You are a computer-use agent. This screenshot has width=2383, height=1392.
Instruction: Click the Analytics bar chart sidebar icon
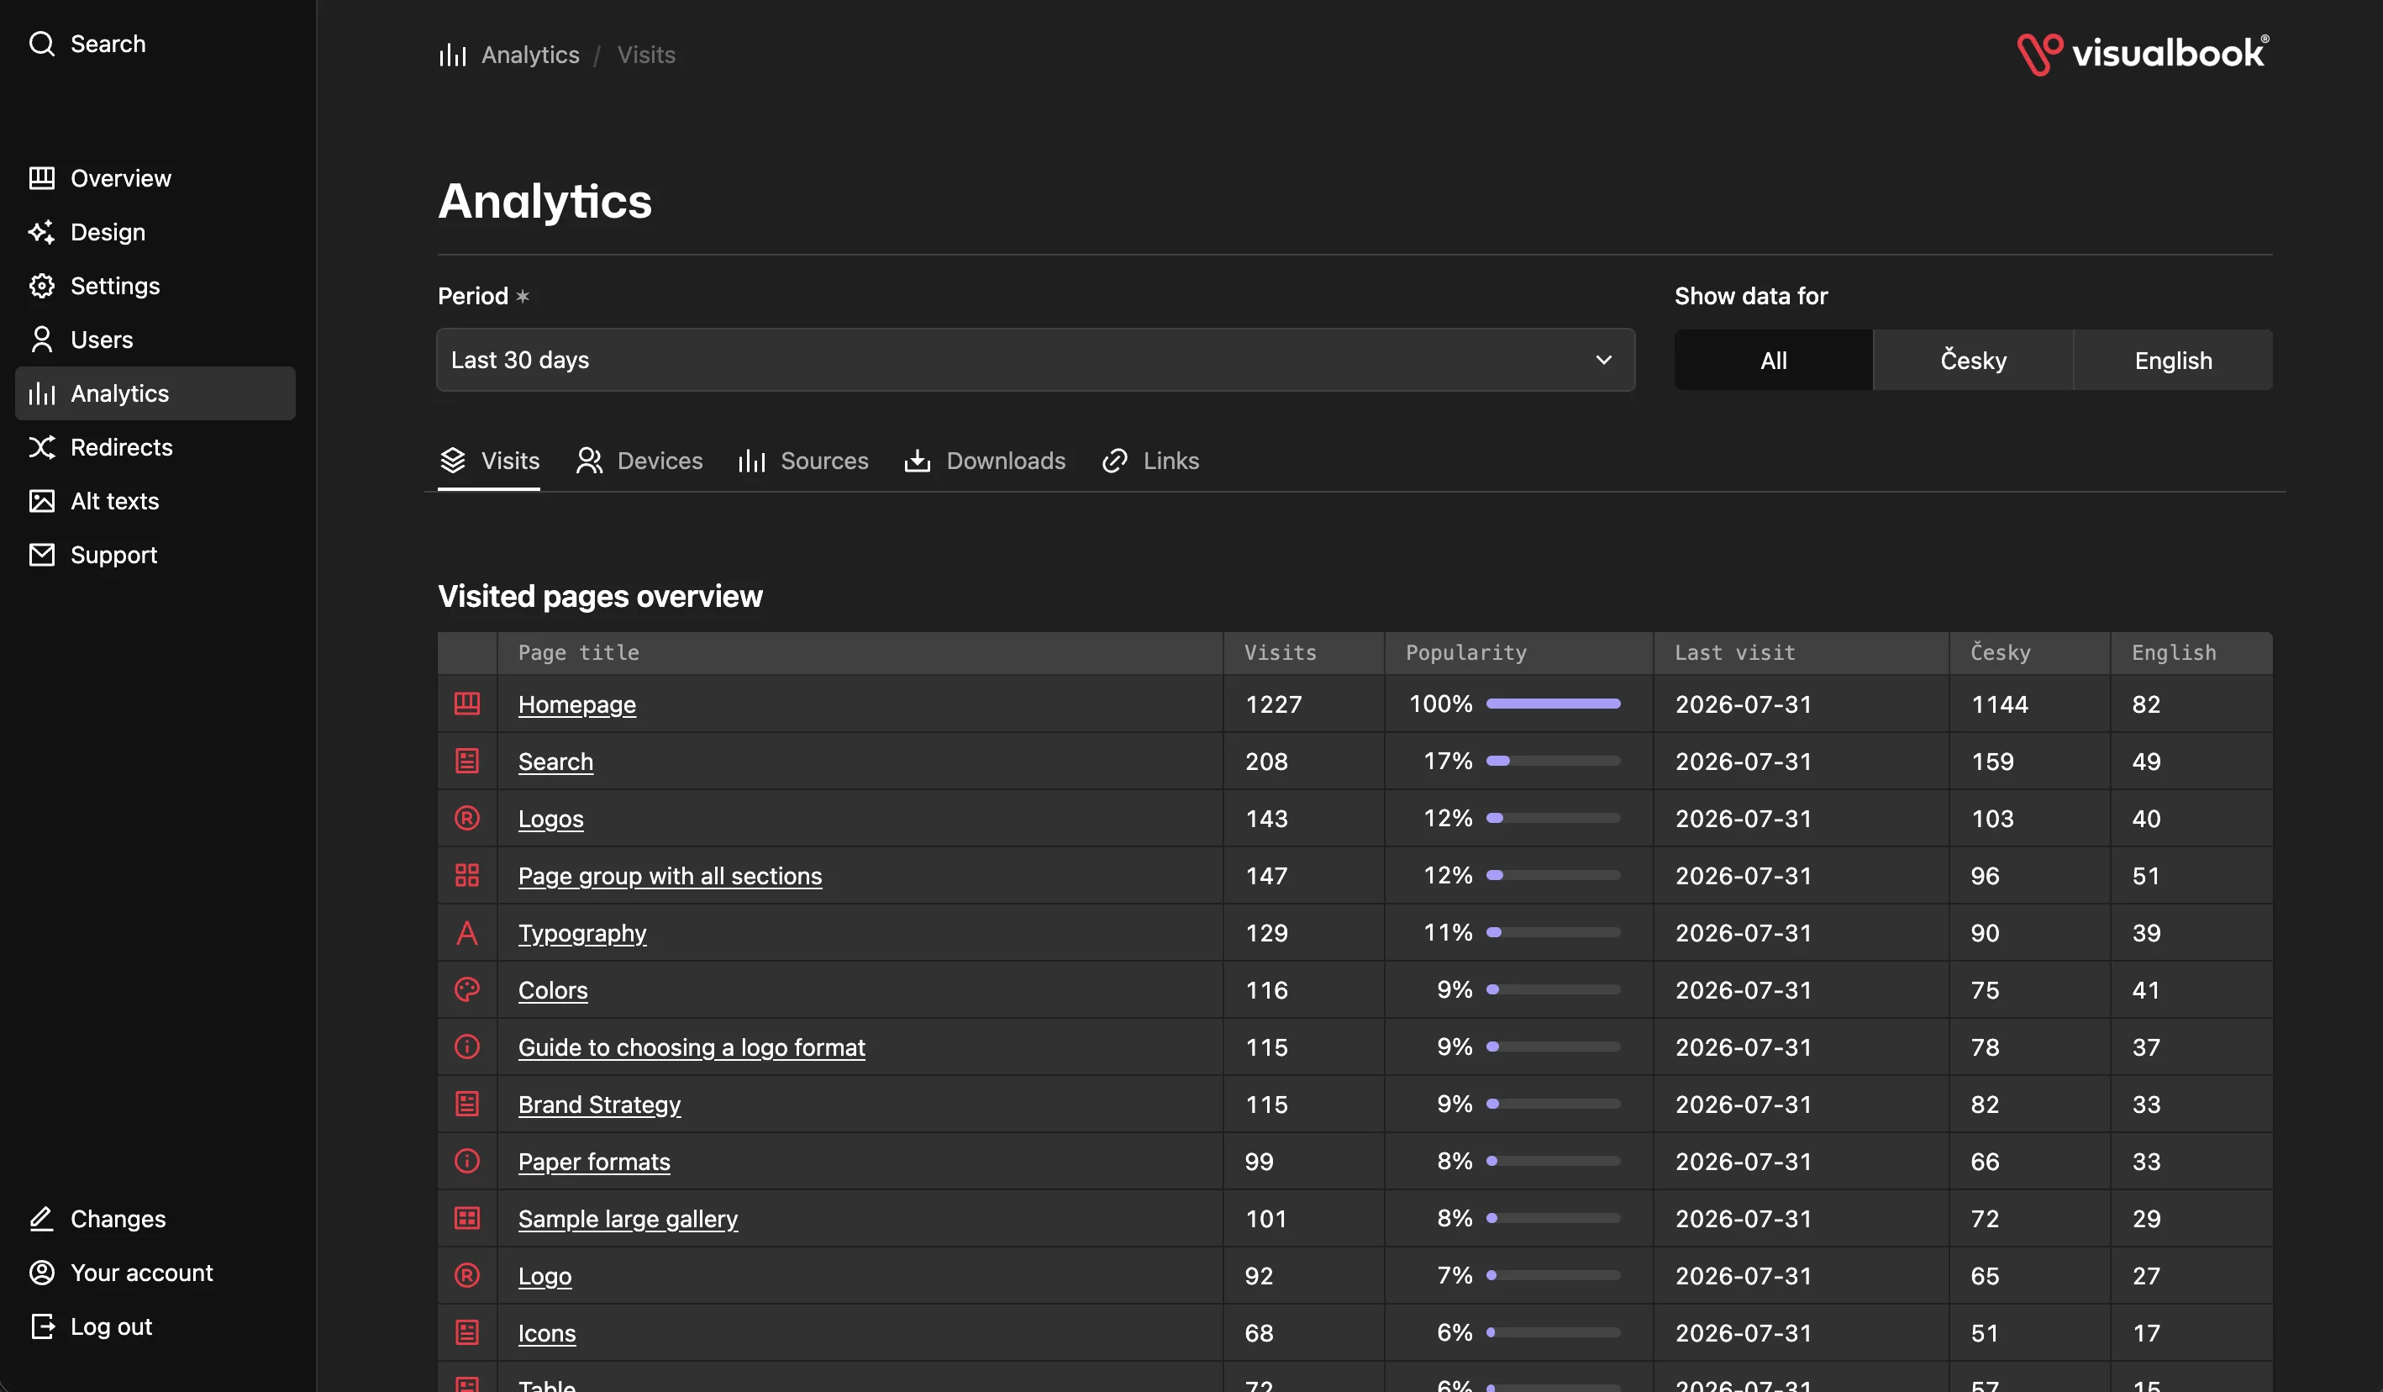[x=42, y=393]
